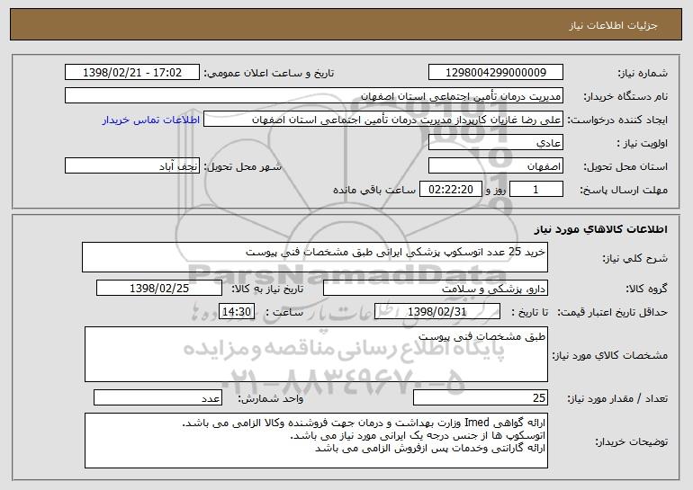
Task: Click the delivery city field نجف آباد
Action: (132, 166)
